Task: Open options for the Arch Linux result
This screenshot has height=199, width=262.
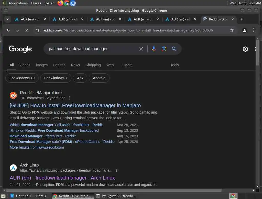Action: click(117, 170)
